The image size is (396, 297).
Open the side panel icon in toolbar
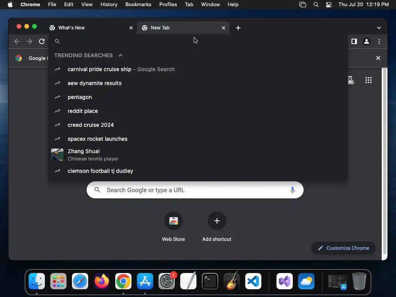(x=354, y=41)
